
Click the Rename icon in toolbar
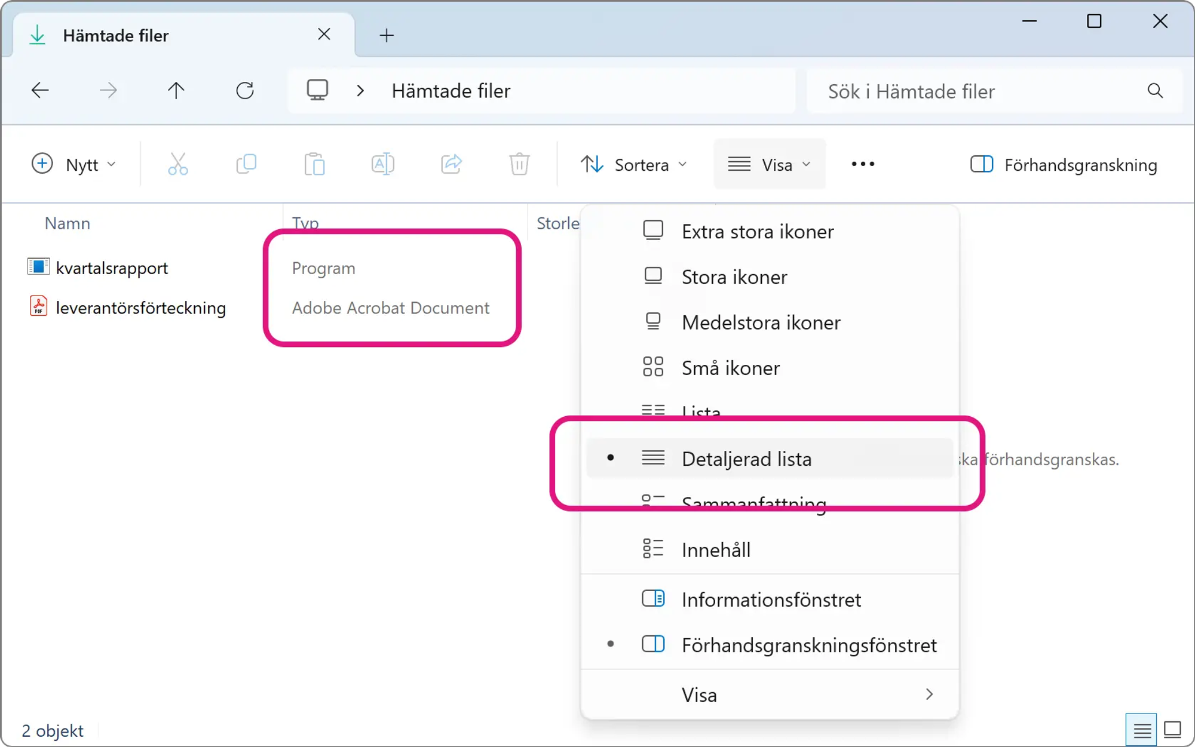coord(383,164)
